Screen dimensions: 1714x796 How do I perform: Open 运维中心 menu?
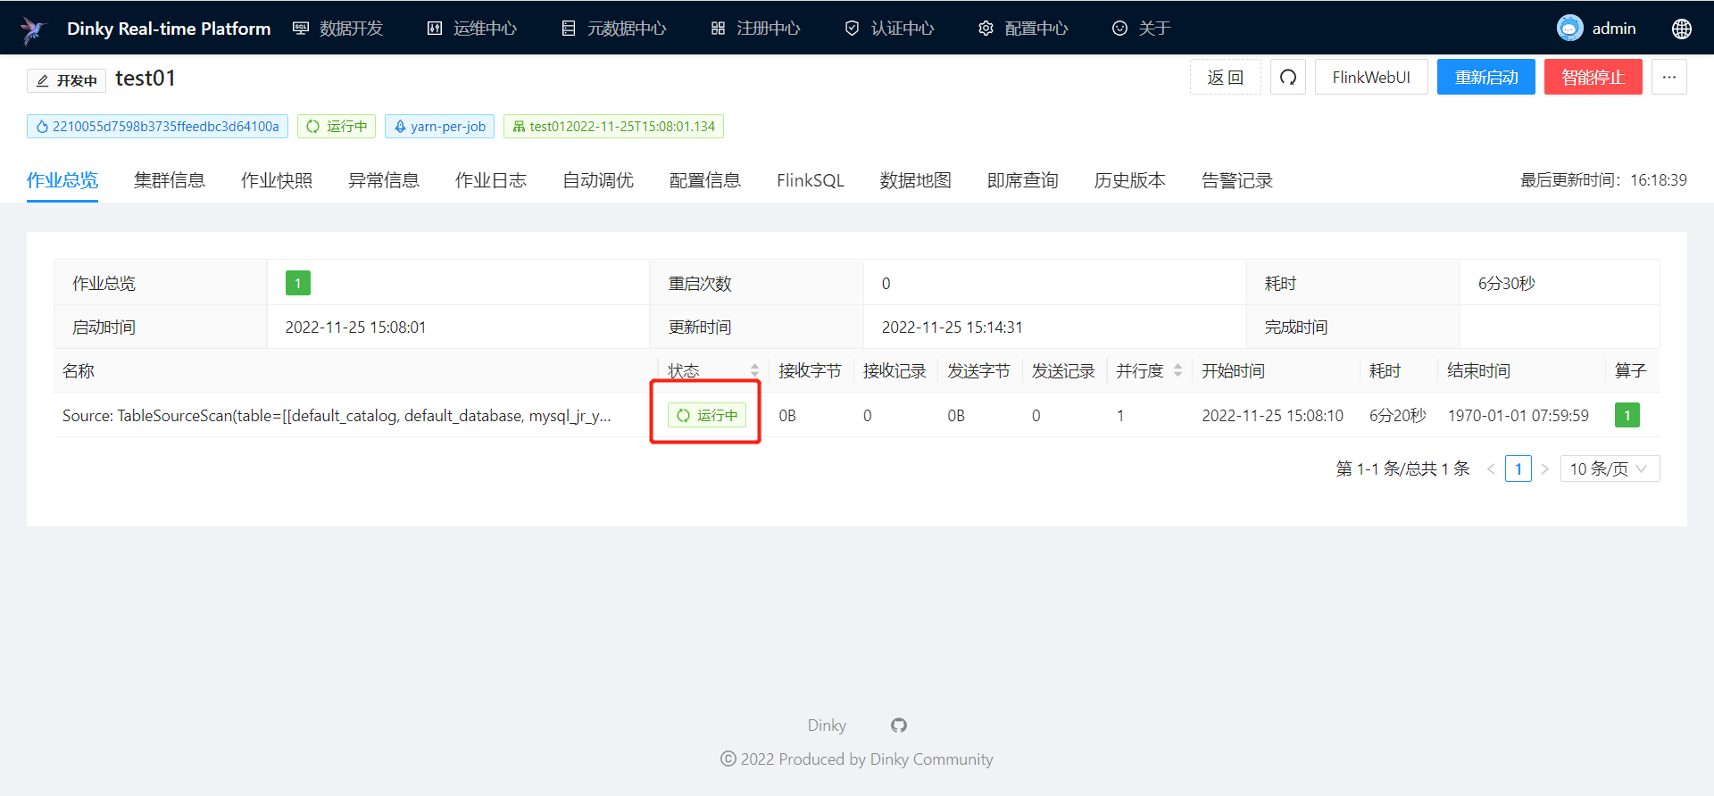coord(472,29)
